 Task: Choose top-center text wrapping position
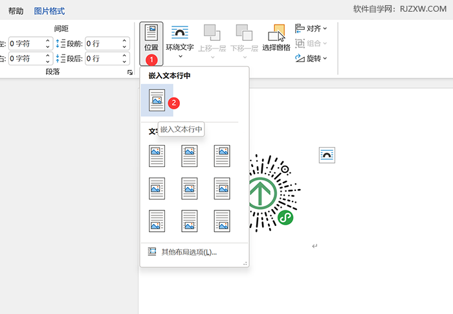coord(190,156)
